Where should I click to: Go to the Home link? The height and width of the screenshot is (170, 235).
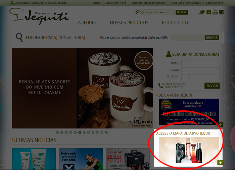[96, 3]
